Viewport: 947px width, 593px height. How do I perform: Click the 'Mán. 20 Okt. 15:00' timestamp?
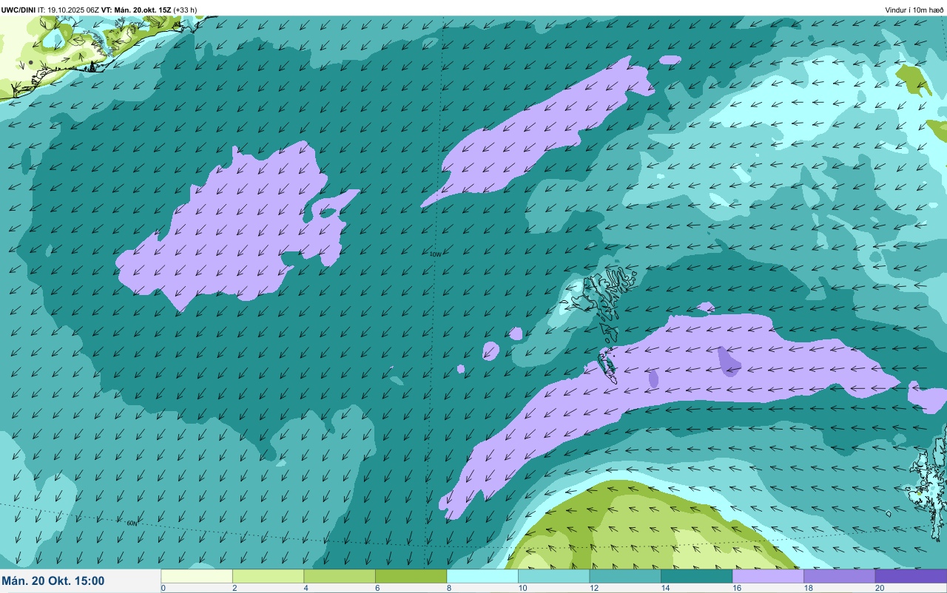pos(53,581)
